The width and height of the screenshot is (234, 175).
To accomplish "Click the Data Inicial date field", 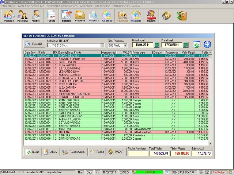I will (143, 45).
